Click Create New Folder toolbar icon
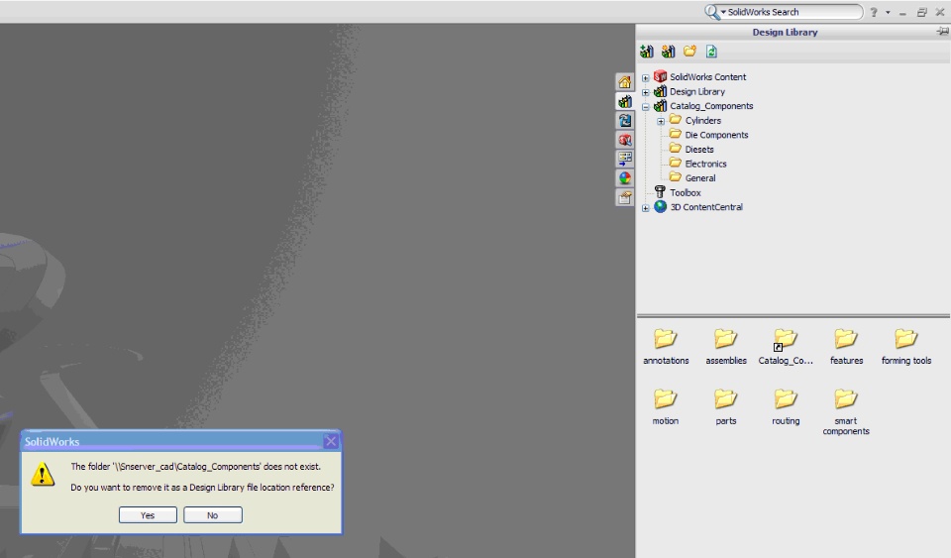 pyautogui.click(x=689, y=52)
